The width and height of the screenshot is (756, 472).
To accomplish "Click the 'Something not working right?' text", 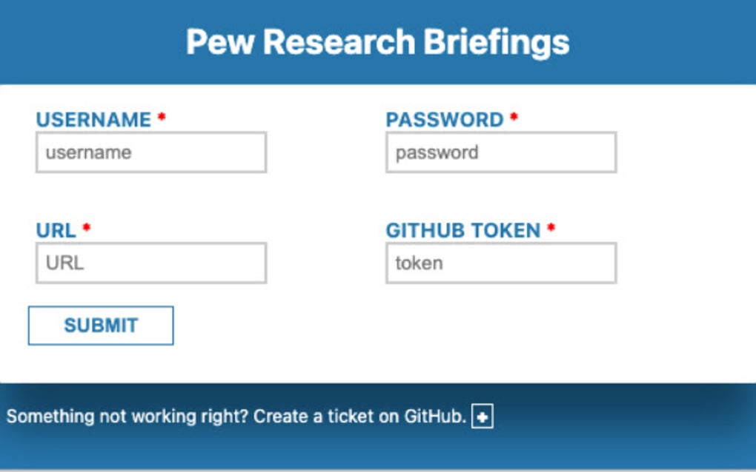I will (126, 417).
